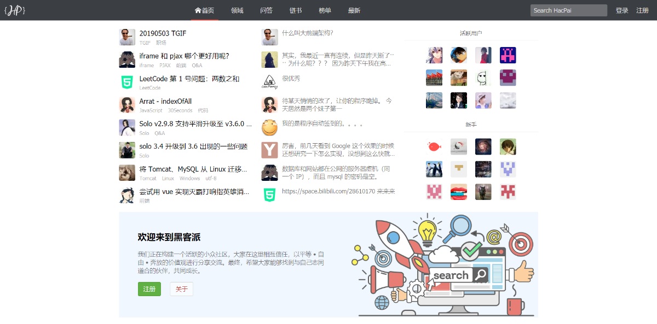The height and width of the screenshot is (324, 657).
Task: Click the Search HacPai input field
Action: (568, 10)
